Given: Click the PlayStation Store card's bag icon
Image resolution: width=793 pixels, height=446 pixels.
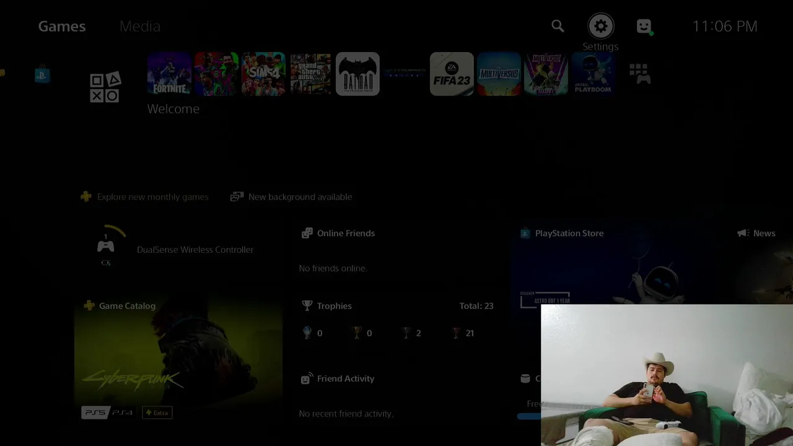Looking at the screenshot, I should [525, 233].
